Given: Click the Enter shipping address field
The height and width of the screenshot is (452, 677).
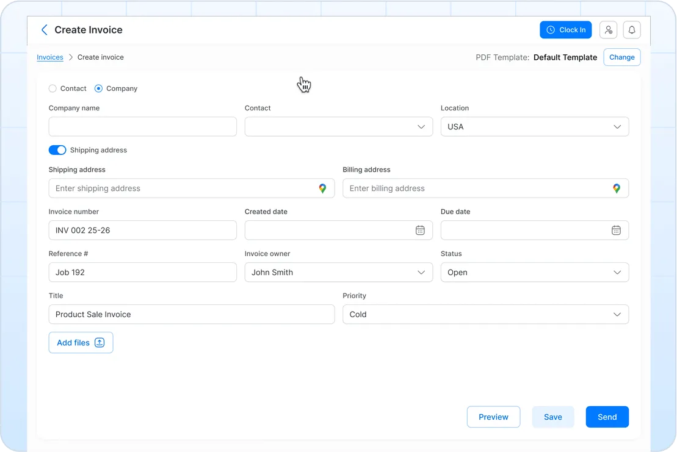Looking at the screenshot, I should [192, 188].
